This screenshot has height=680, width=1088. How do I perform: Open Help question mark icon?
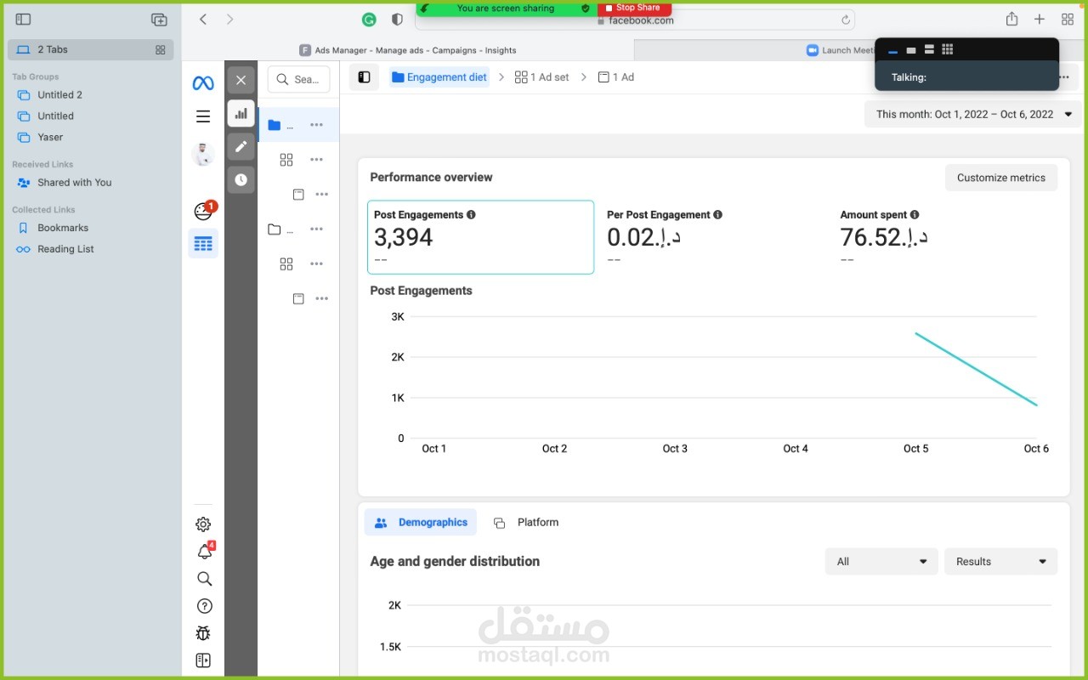[x=204, y=606]
